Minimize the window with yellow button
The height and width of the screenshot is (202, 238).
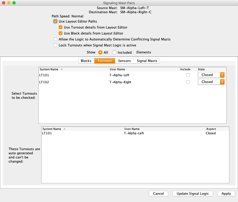[9, 3]
